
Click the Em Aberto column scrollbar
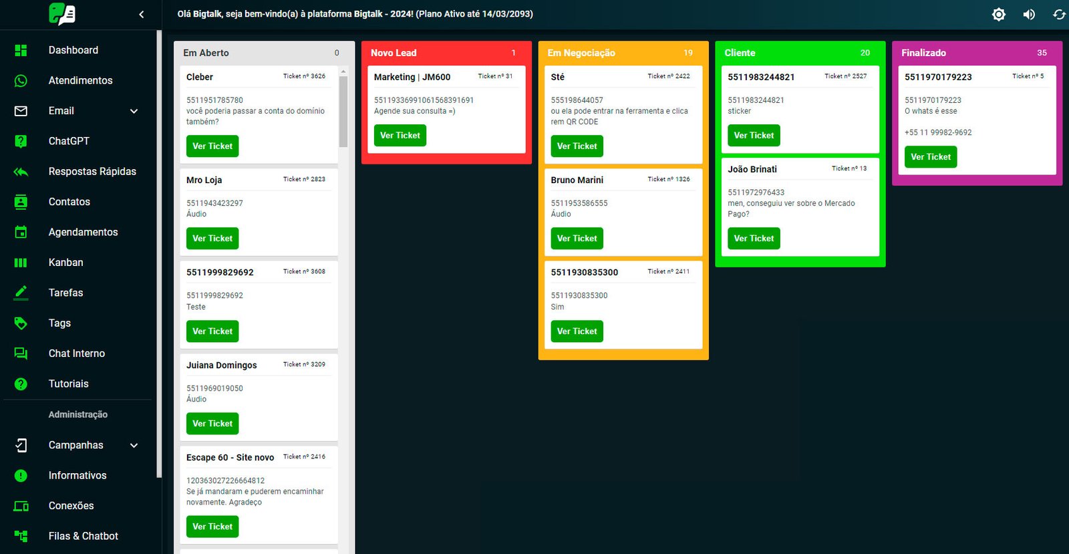343,111
